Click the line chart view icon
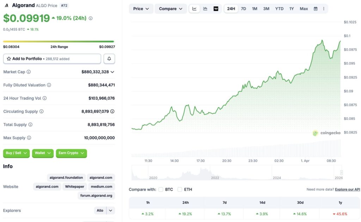 point(194,9)
